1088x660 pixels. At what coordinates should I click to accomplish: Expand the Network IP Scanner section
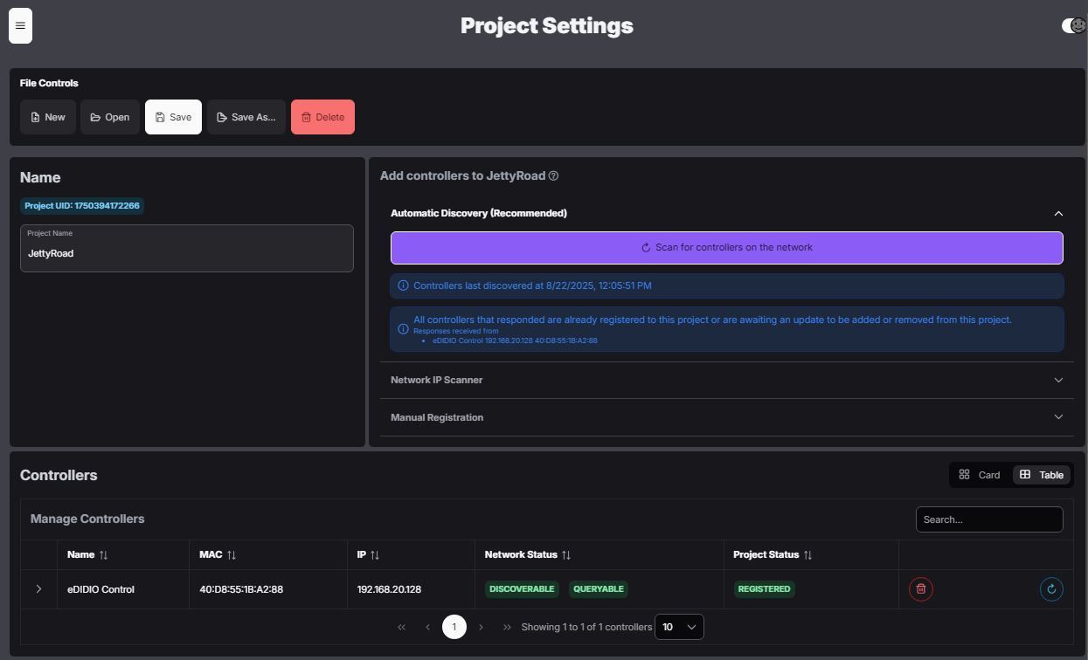coord(726,381)
